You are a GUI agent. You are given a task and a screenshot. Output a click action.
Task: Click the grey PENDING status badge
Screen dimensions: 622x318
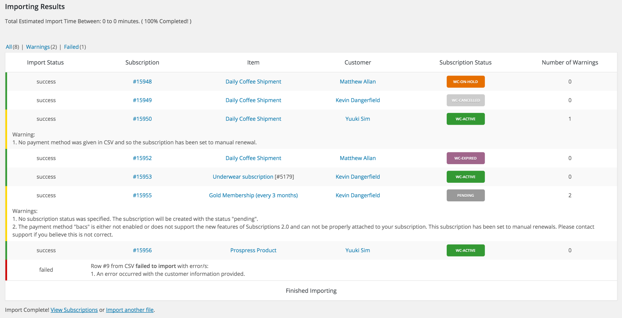pos(465,195)
